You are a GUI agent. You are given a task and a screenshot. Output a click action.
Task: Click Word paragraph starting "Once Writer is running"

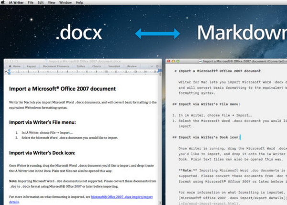pos(81,168)
